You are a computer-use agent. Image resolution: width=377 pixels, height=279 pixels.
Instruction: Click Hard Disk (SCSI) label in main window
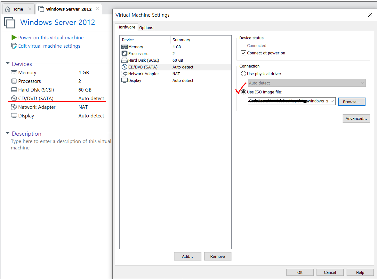pyautogui.click(x=36, y=90)
